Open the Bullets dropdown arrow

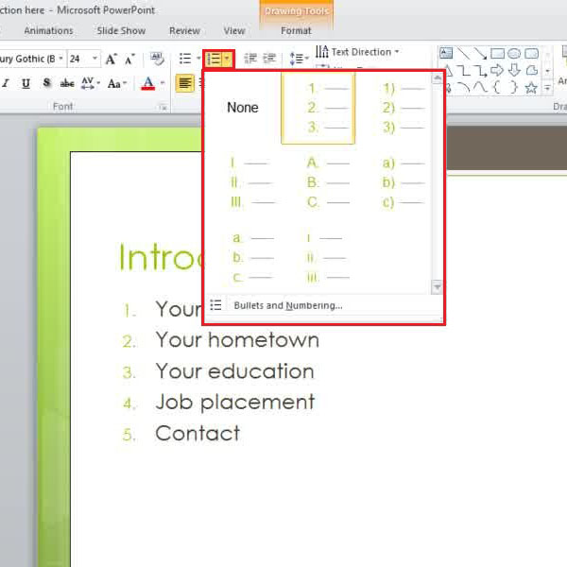click(198, 59)
